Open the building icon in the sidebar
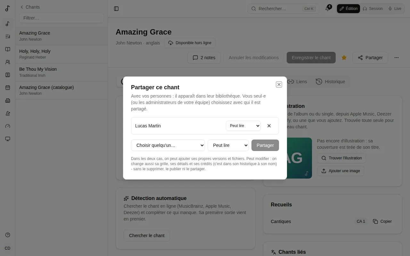The width and height of the screenshot is (410, 256). pos(8,100)
